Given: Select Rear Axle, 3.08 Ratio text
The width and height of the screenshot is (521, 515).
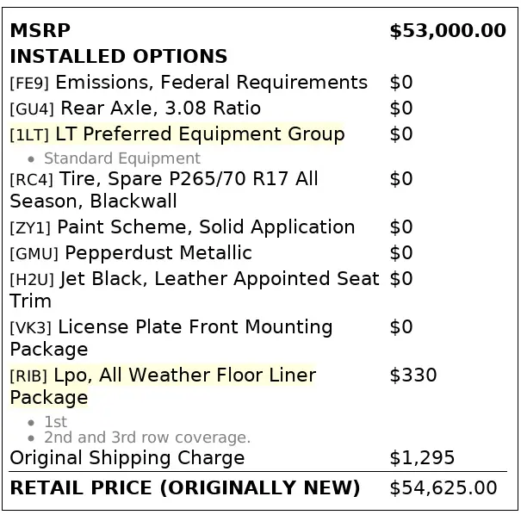Looking at the screenshot, I should point(160,109).
